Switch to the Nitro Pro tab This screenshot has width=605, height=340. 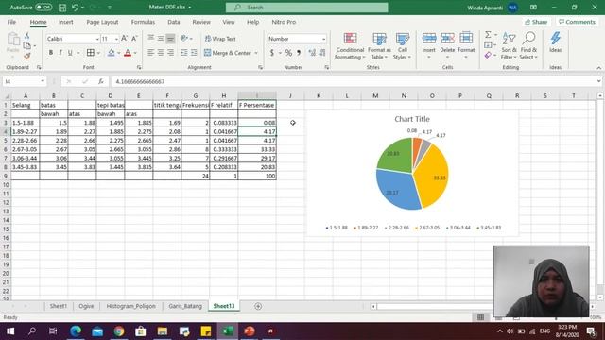[x=284, y=22]
